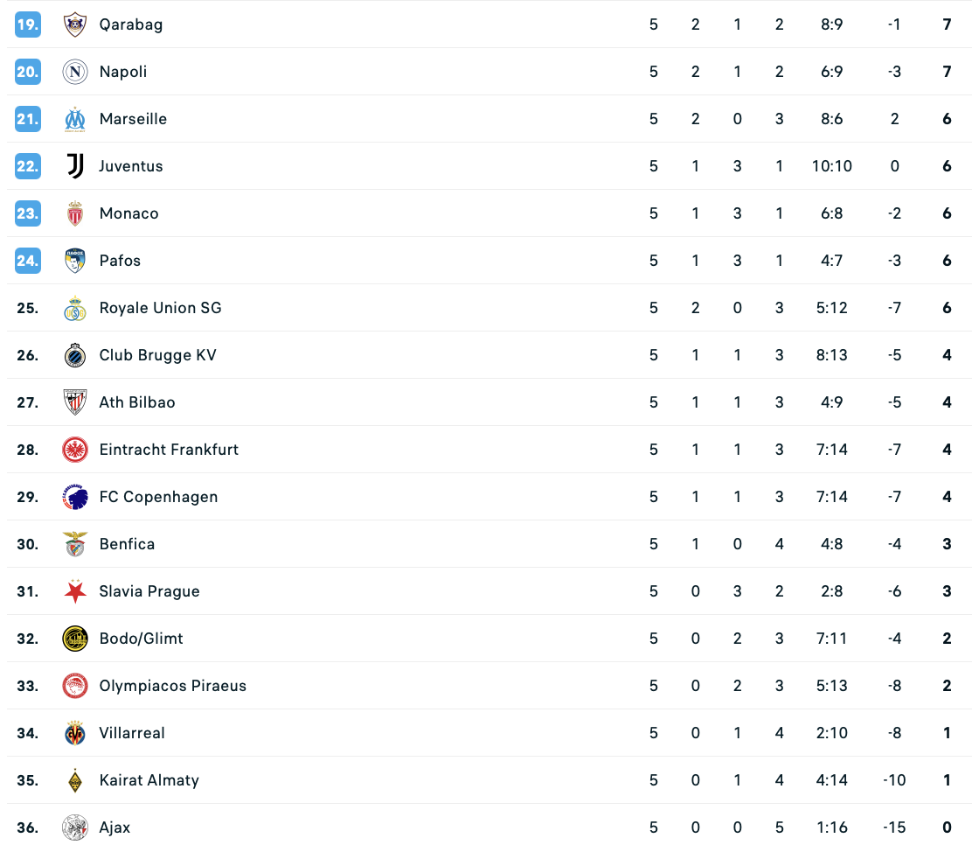Click the blue rank 19 badge
Viewport: 972px width, 845px height.
28,24
